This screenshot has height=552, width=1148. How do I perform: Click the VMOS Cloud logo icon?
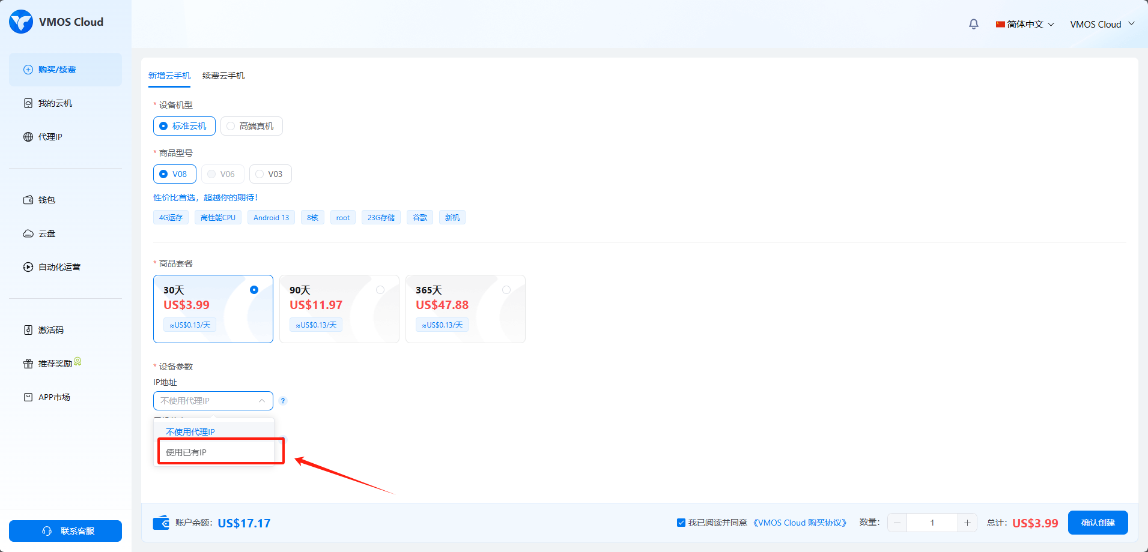pyautogui.click(x=21, y=22)
